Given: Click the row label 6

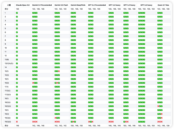Looking at the screenshot, I should [5, 32].
